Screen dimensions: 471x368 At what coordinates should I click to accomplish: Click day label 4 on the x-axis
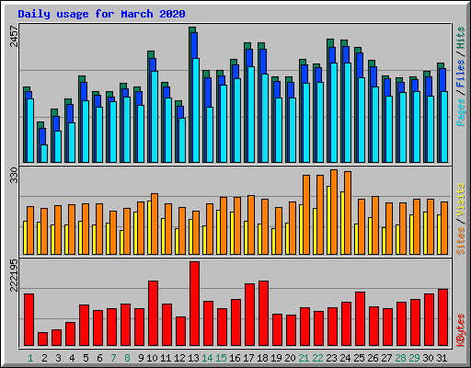[72, 358]
